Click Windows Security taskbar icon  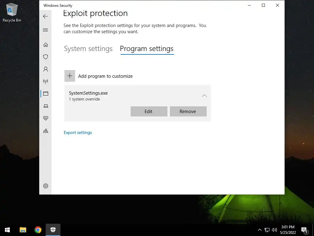(x=53, y=230)
